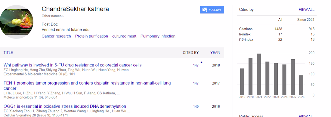The width and height of the screenshot is (331, 117).
Task: Sort articles by CITED BY column header
Action: point(190,53)
